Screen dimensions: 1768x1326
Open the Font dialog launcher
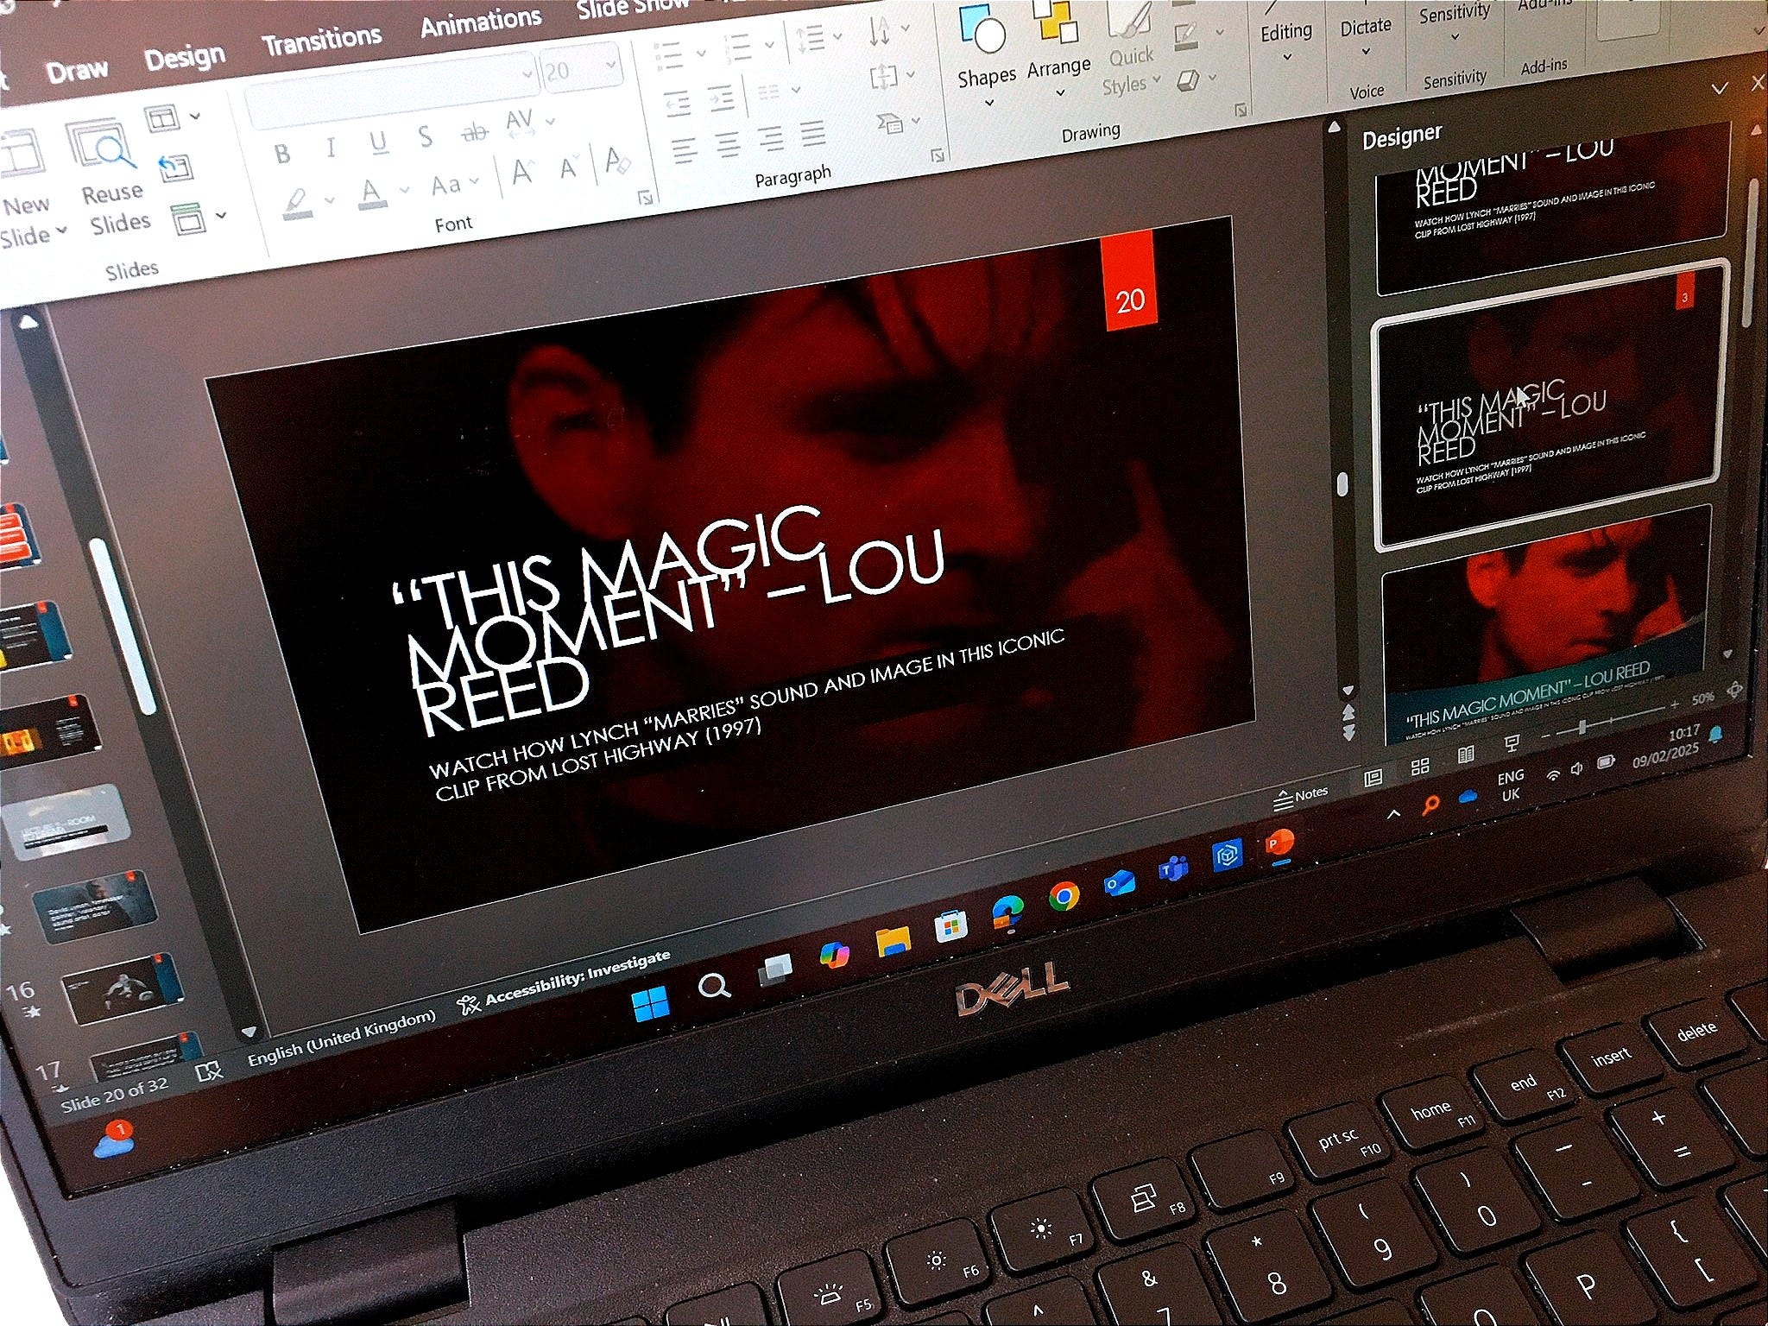(x=644, y=199)
